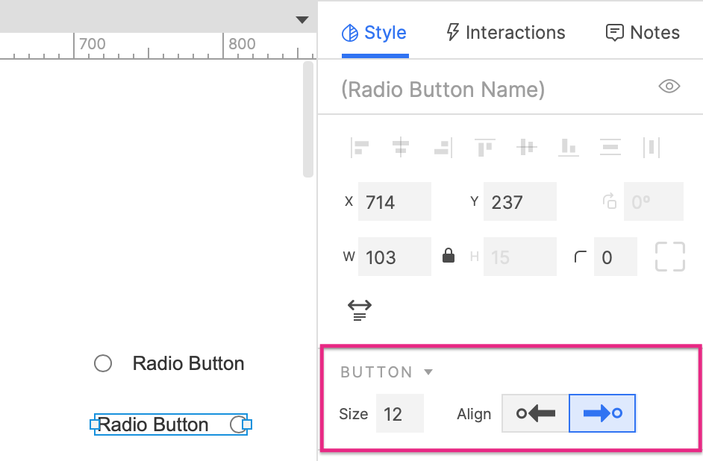703x461 pixels.
Task: Switch to the Interactions tab
Action: point(504,32)
